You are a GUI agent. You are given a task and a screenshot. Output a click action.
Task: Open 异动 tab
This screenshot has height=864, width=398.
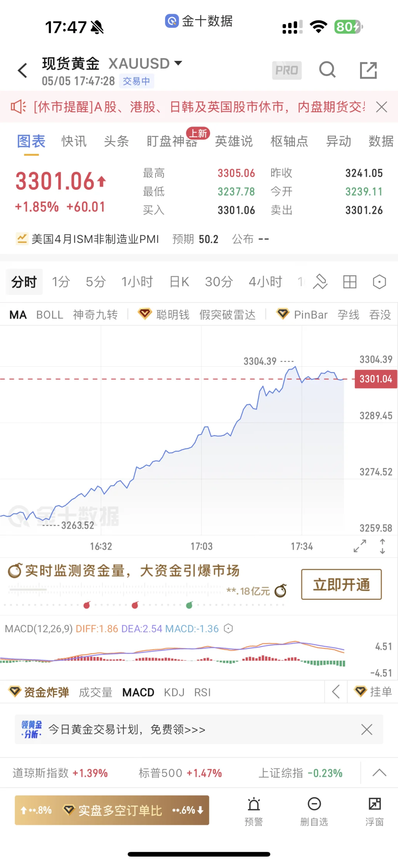339,141
